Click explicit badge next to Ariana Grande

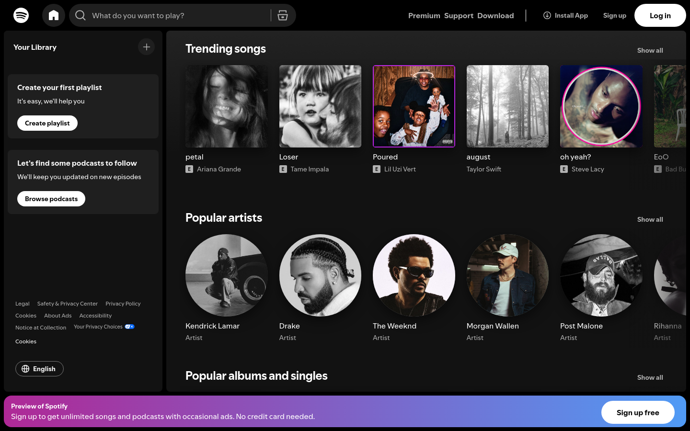[189, 169]
